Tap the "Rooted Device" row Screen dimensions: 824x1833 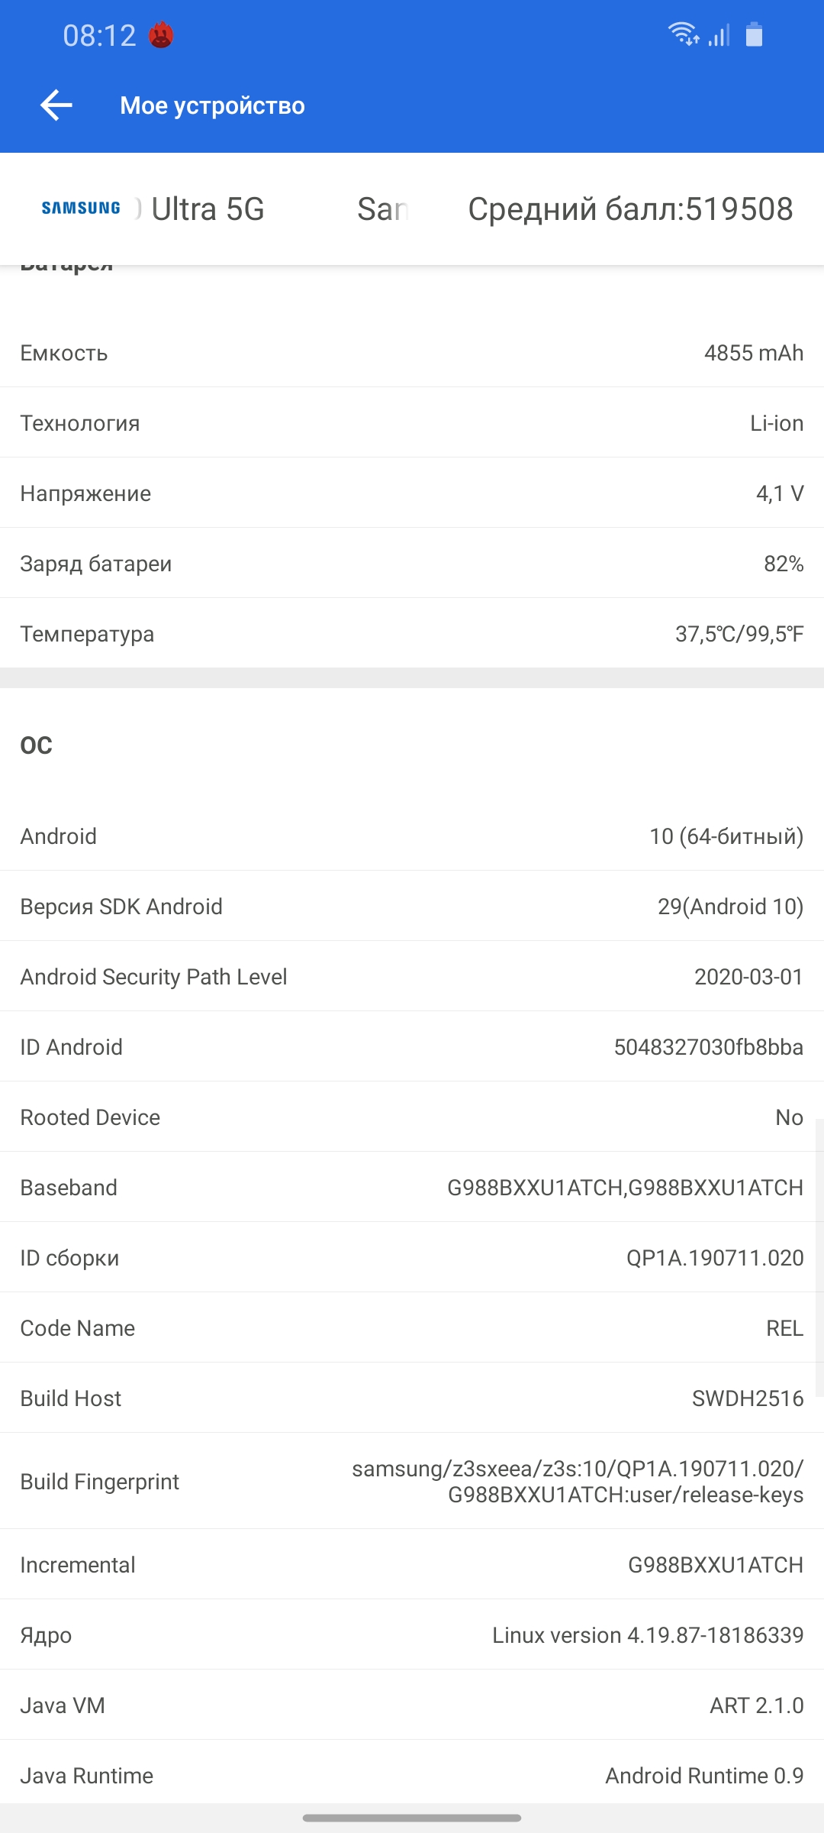coord(412,1117)
